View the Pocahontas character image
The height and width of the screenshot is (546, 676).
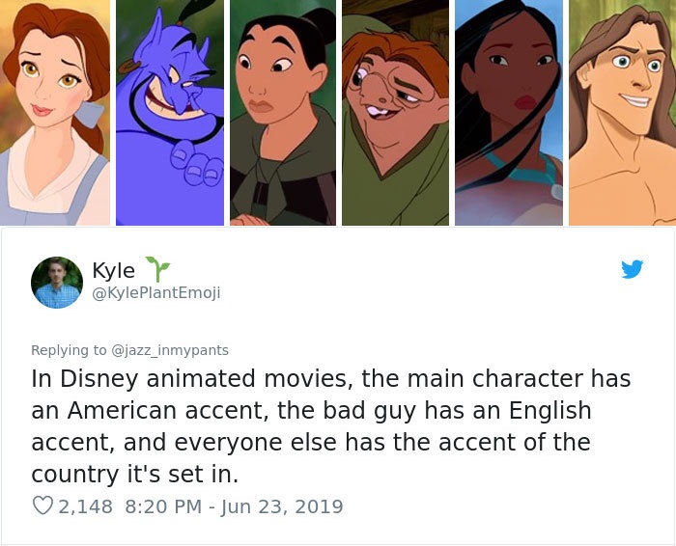click(x=508, y=113)
